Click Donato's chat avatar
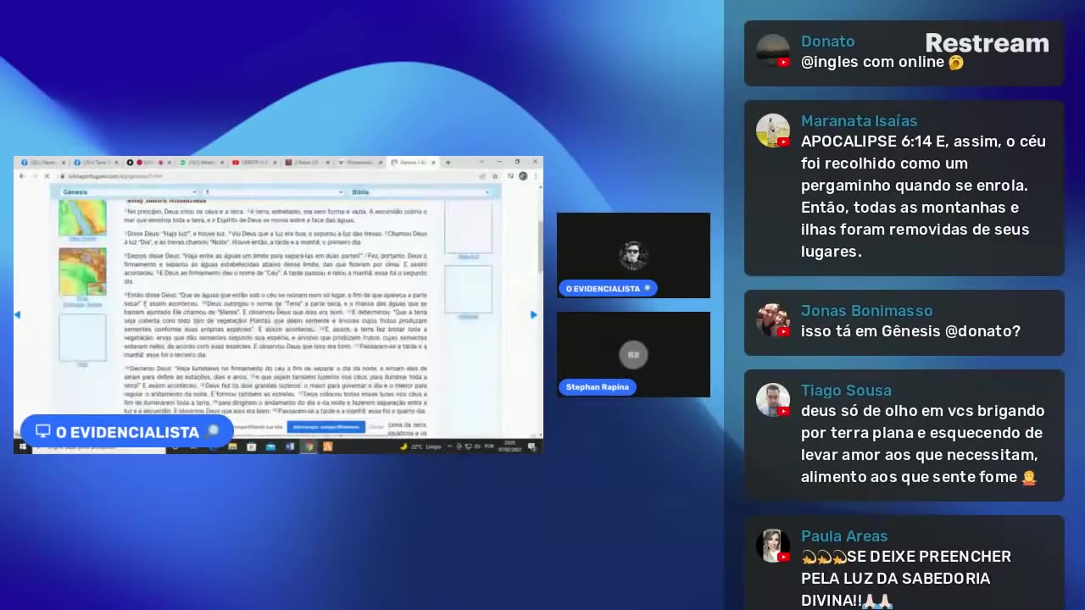The height and width of the screenshot is (610, 1085). click(773, 51)
